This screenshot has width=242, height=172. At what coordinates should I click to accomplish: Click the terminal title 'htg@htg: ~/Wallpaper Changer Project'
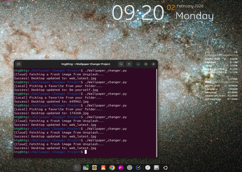coord(86,64)
